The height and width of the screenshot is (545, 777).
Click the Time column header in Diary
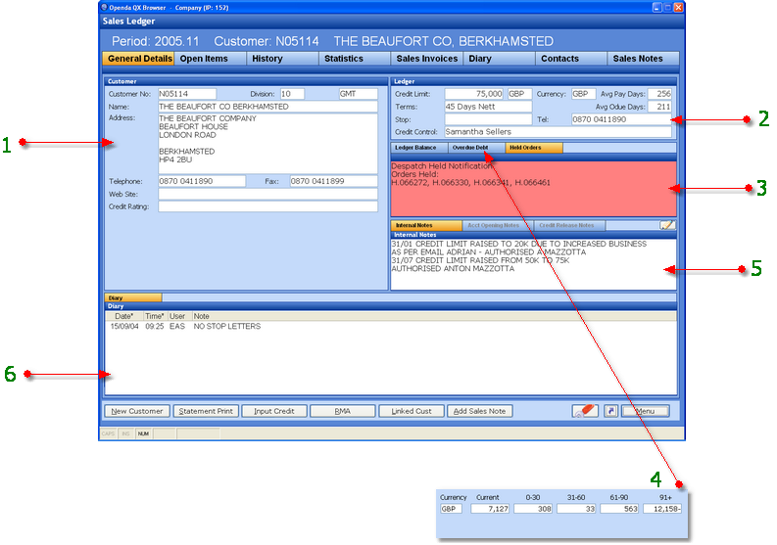pyautogui.click(x=155, y=316)
